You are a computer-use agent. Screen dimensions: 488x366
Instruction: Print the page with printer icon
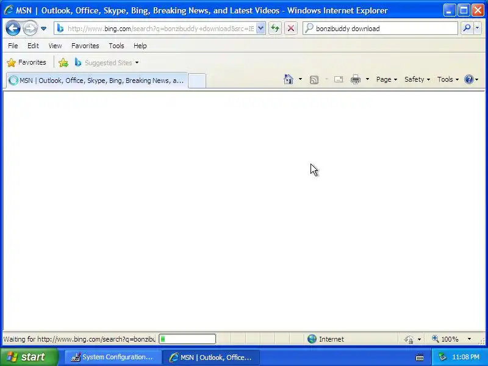coord(356,79)
